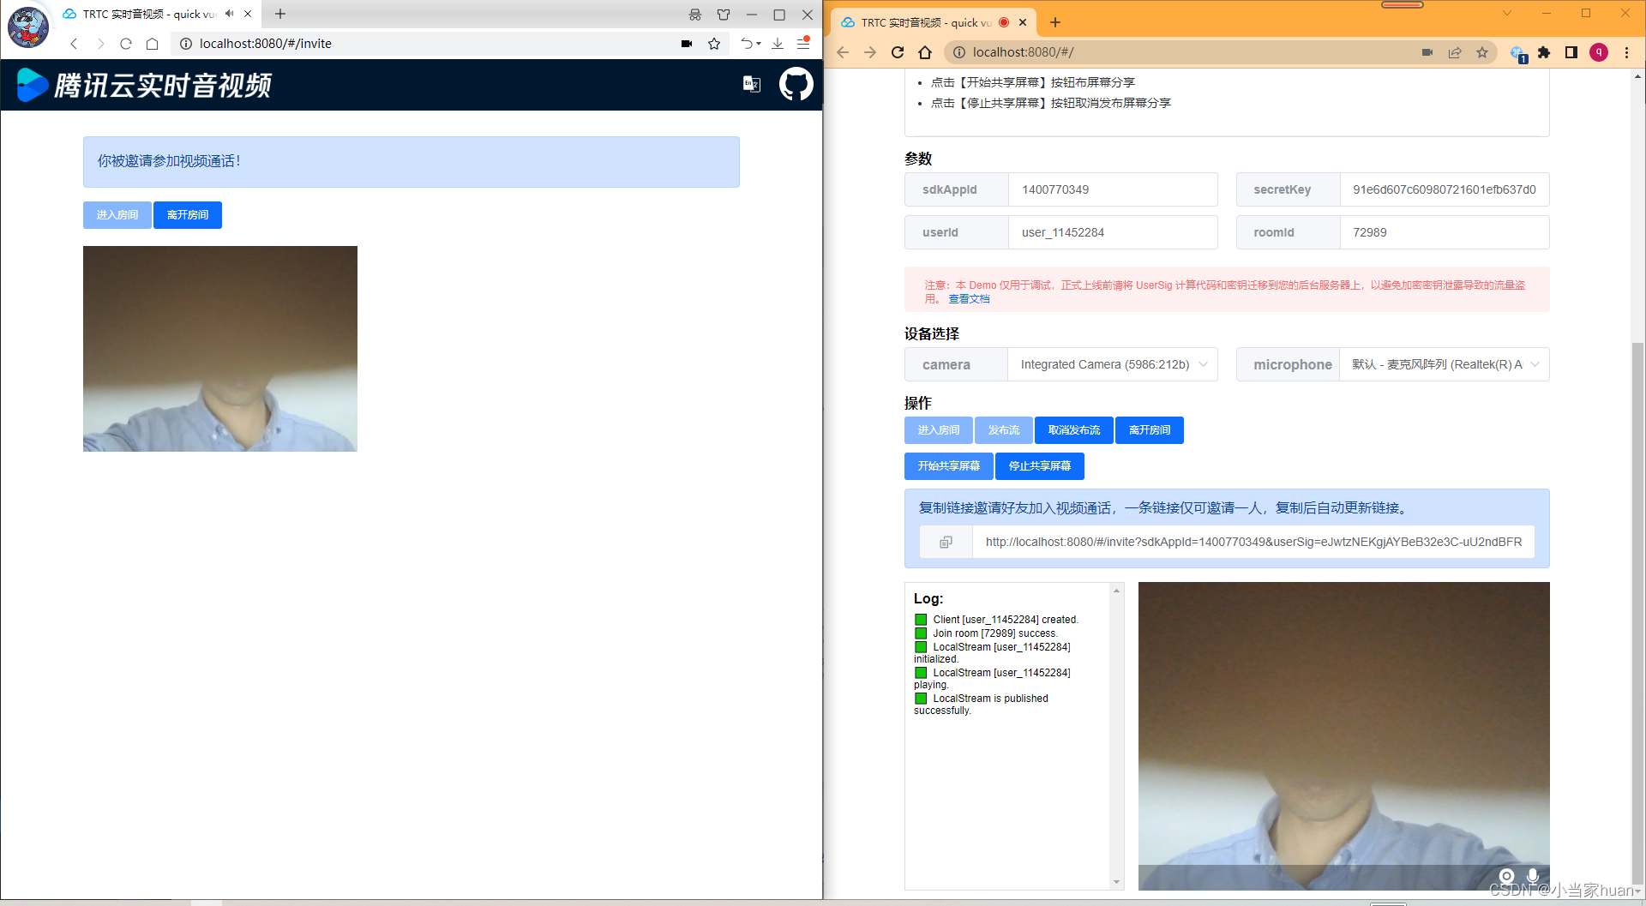Open a new tab in left browser
The height and width of the screenshot is (906, 1646).
click(x=280, y=14)
